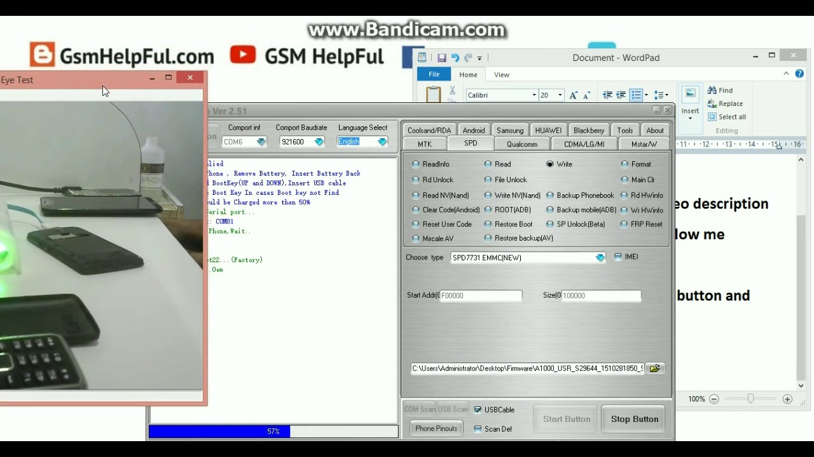This screenshot has width=814, height=457.
Task: Open WordPad Help question mark icon
Action: pyautogui.click(x=798, y=75)
